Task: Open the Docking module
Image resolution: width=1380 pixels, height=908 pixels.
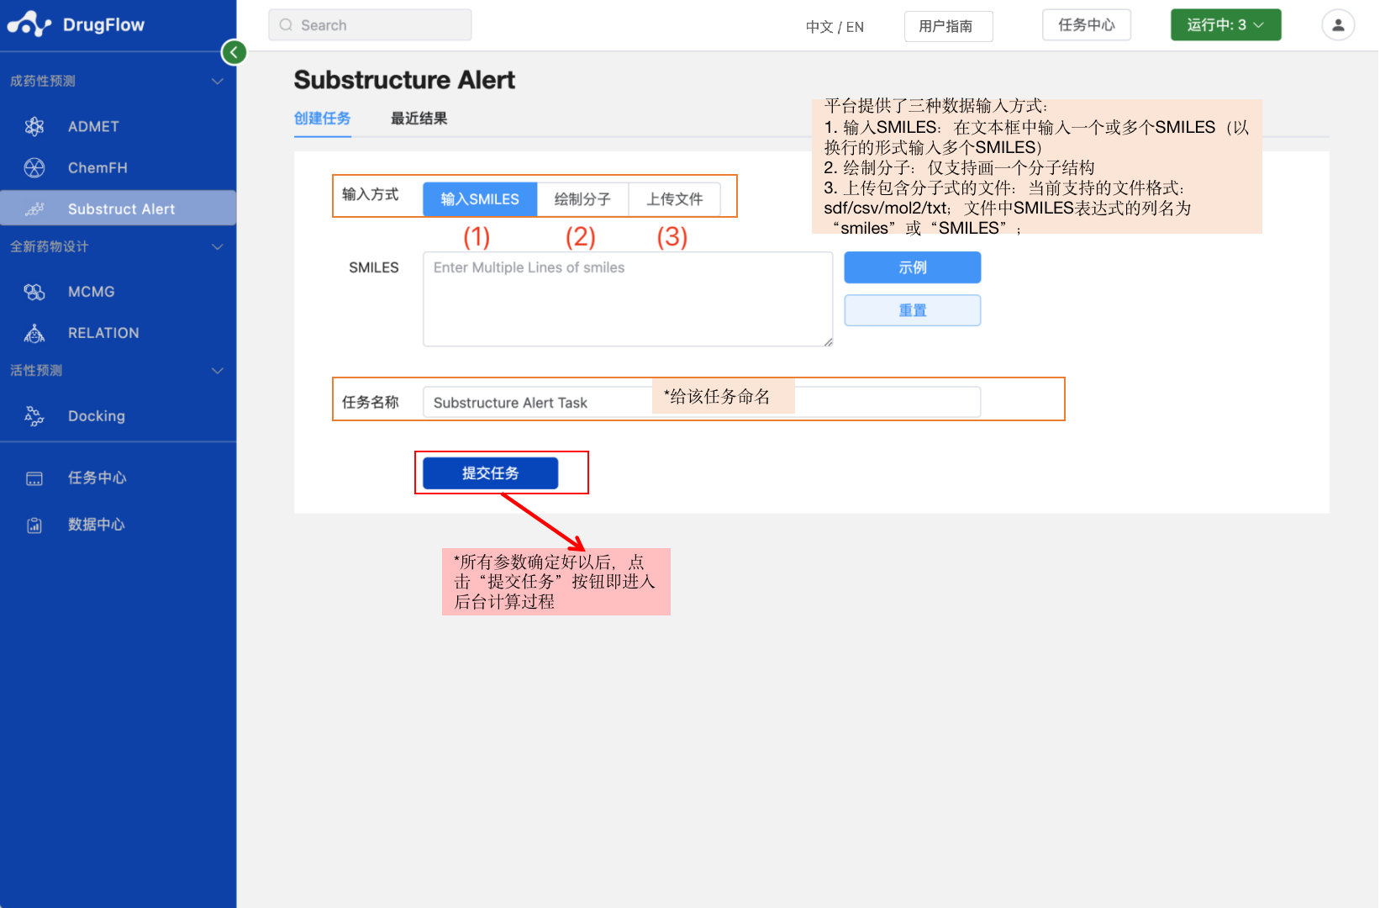Action: (x=96, y=415)
